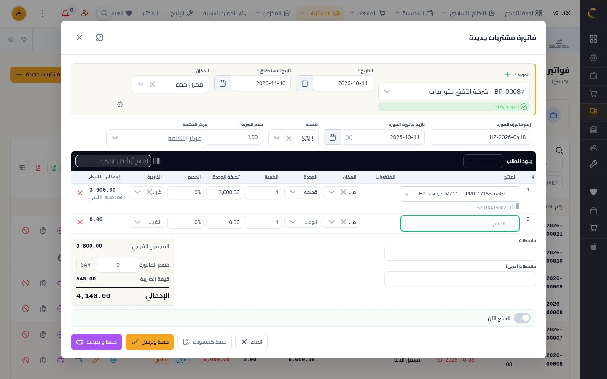Open the unit dropdown showing قطعة in row 1
This screenshot has height=379, width=607.
point(302,192)
